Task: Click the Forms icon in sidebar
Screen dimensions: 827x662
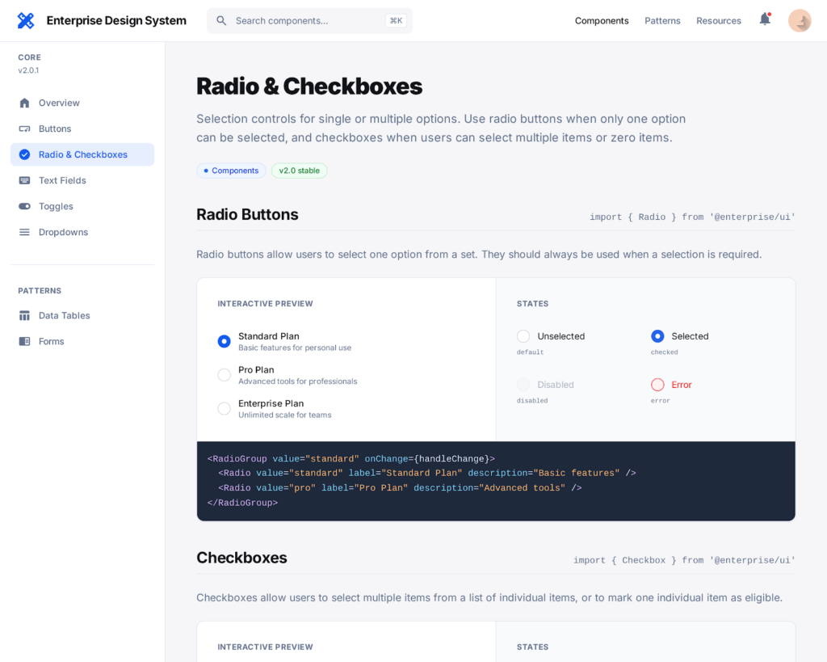Action: pyautogui.click(x=24, y=341)
